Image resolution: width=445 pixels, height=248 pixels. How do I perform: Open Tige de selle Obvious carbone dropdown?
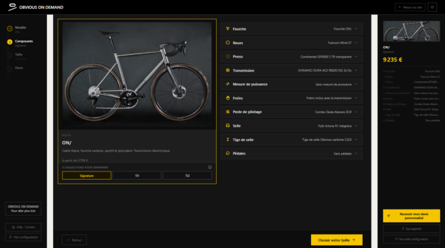tap(291, 140)
